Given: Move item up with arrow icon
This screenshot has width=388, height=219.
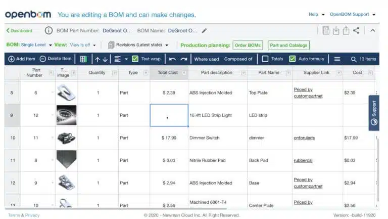Looking at the screenshot, I should point(98,59).
